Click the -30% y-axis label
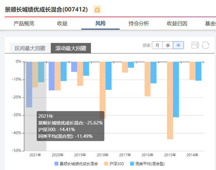 coord(17,115)
